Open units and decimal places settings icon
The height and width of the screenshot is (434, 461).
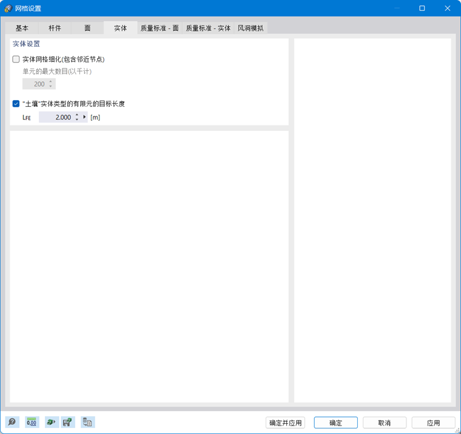[32, 422]
